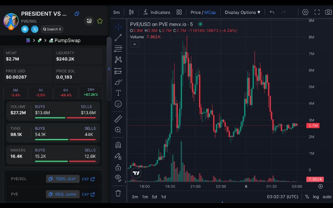The image size is (333, 208).
Task: Select the zoom in tool
Action: [x=118, y=130]
